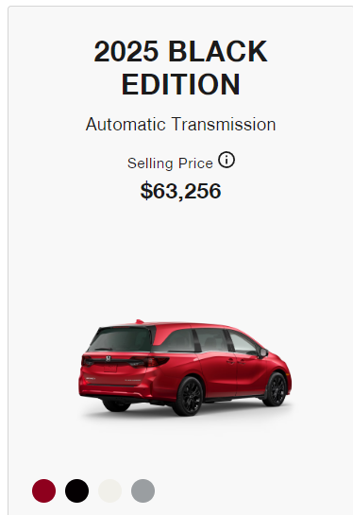Switch to the gray exterior color swatch
Viewport: 353px width, 515px height.
(x=143, y=490)
